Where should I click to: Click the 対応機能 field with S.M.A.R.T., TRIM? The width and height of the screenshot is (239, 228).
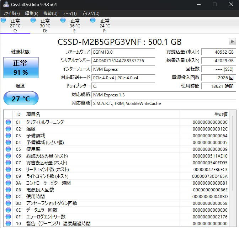(164, 104)
